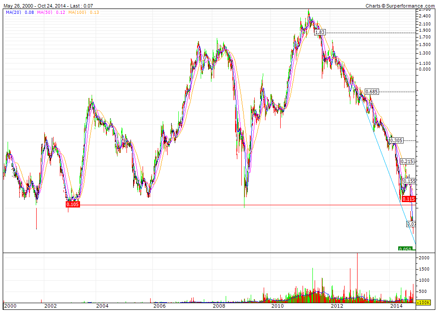The width and height of the screenshot is (438, 313).
Task: Select the 1.83 price level label
Action: [x=320, y=33]
